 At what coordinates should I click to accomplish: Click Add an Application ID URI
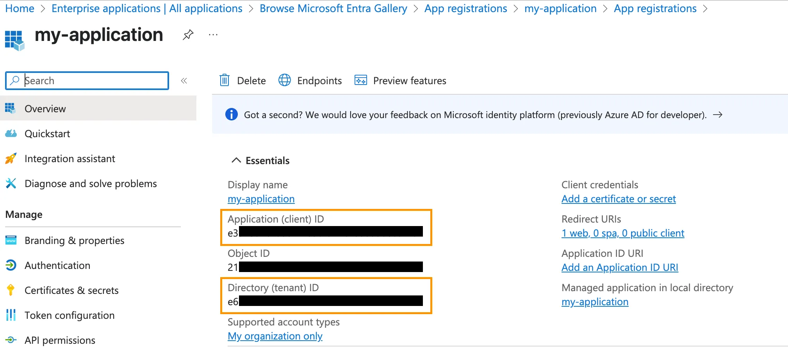[x=619, y=268]
